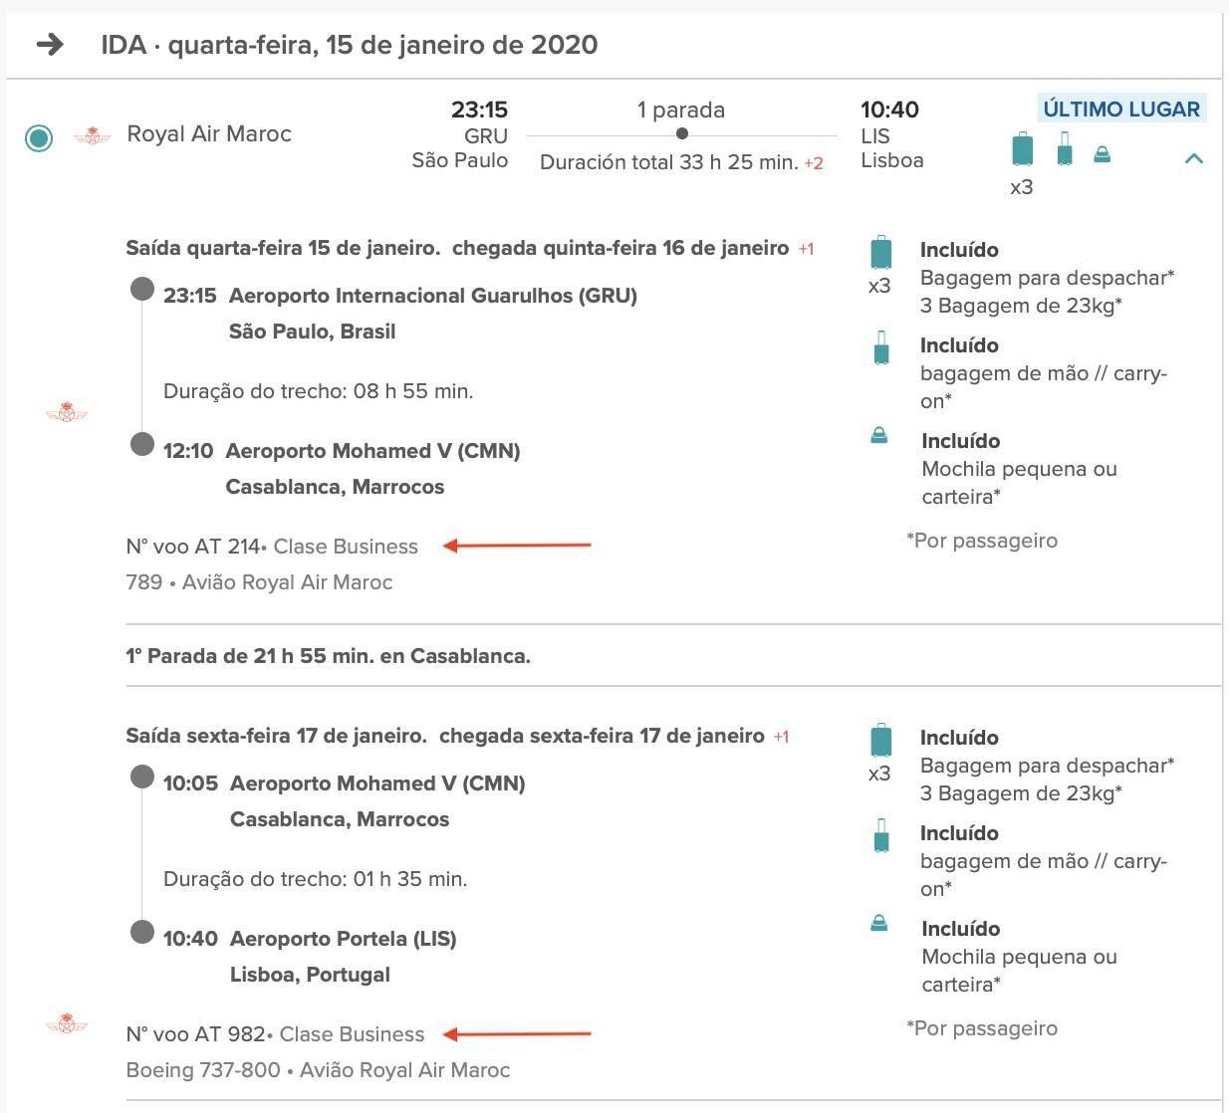Collapse the flight details chevron

click(1193, 158)
